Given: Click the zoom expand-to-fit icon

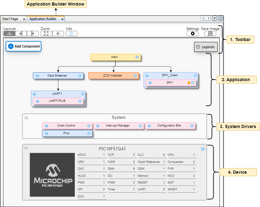Looking at the screenshot, I should tap(46, 34).
